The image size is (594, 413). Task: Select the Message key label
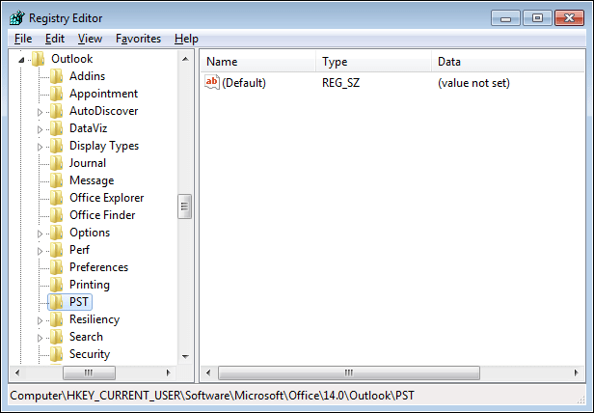click(x=92, y=180)
